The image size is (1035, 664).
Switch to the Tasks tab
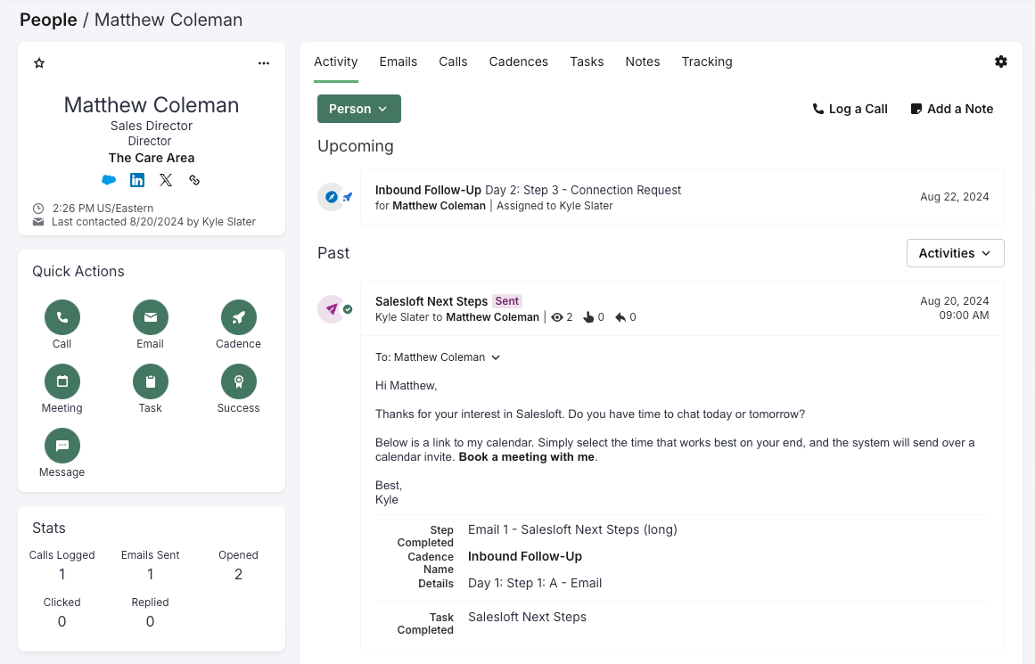[x=587, y=61]
